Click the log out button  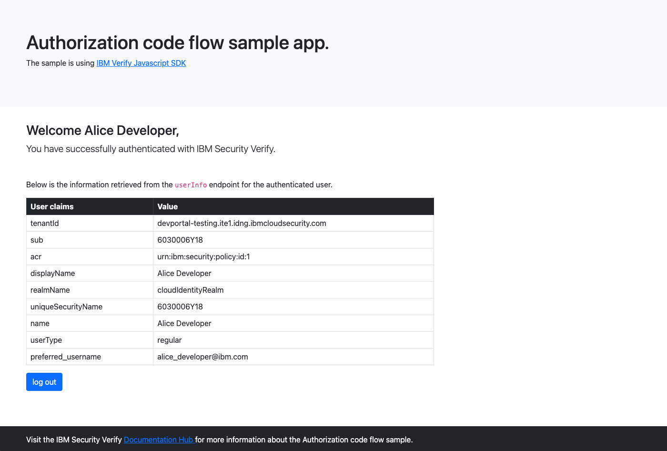[44, 382]
